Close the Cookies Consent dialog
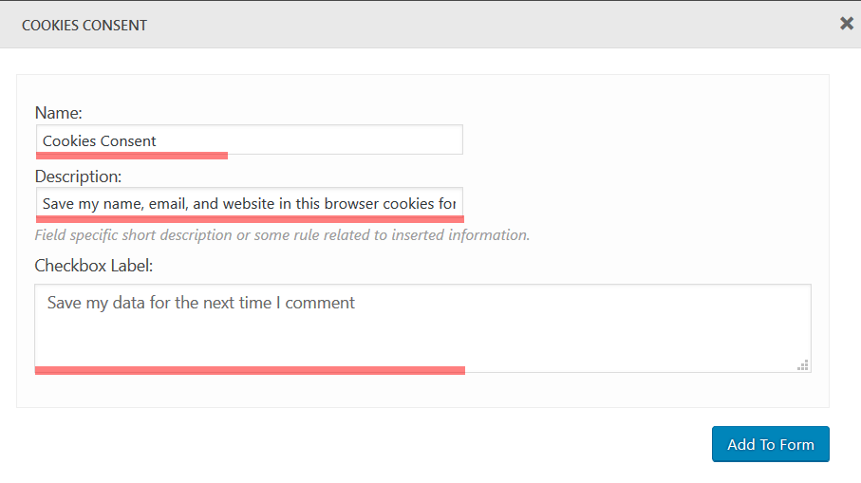The width and height of the screenshot is (861, 483). (847, 24)
